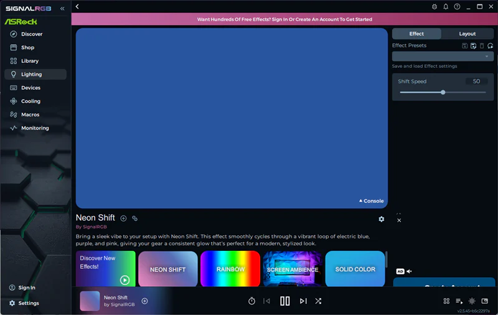Reset effect presets with refresh icon
Image resolution: width=498 pixels, height=315 pixels.
click(491, 46)
